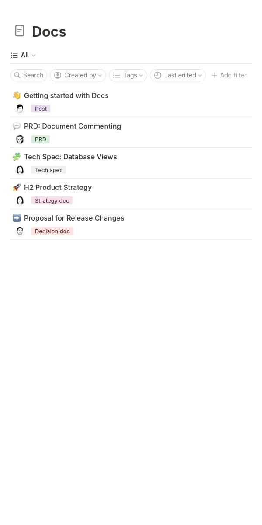The image size is (262, 525).
Task: Click the list icon next to All
Action: click(x=14, y=55)
